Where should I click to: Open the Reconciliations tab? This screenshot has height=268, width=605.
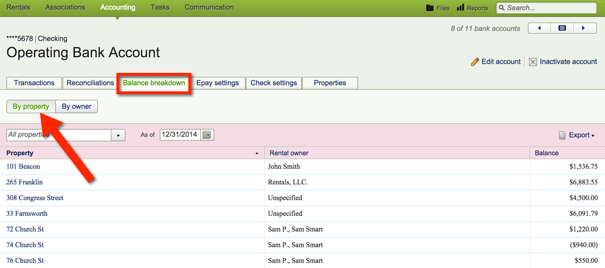point(90,83)
